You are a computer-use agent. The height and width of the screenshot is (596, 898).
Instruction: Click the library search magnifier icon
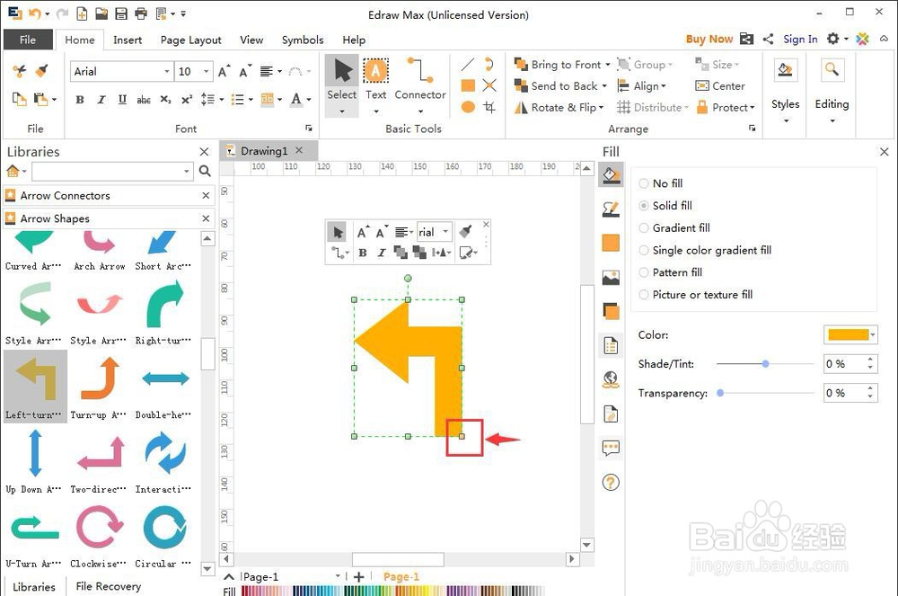click(x=205, y=171)
